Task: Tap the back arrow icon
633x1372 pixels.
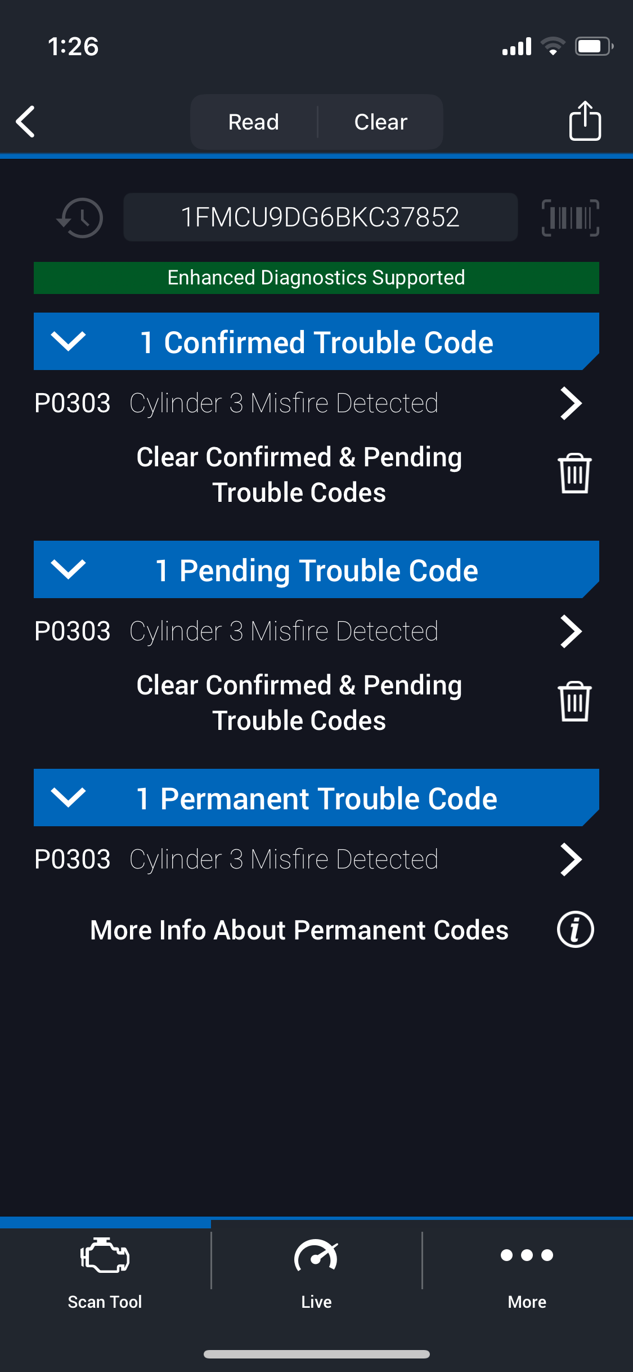Action: [x=26, y=122]
